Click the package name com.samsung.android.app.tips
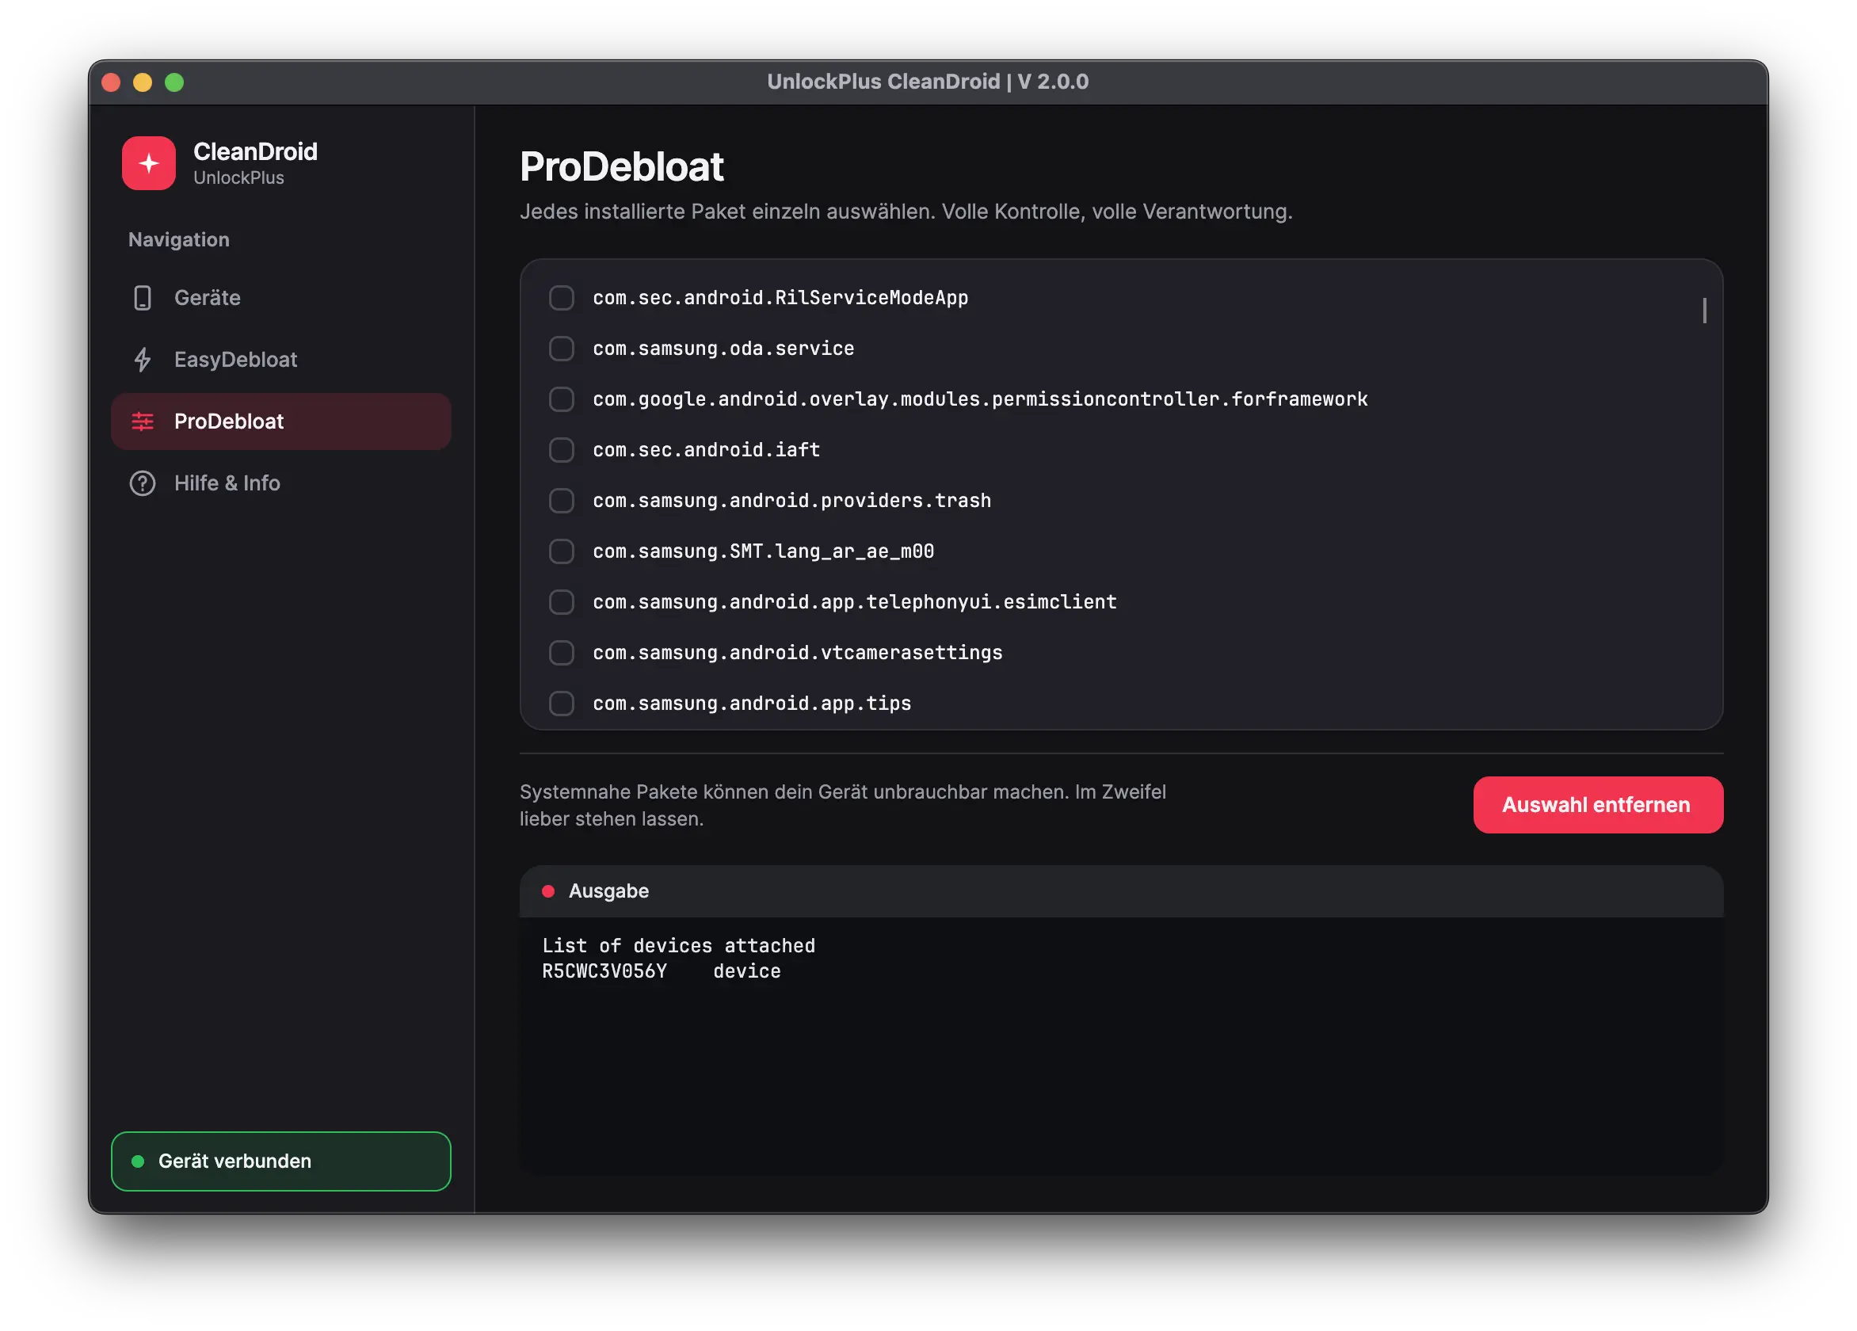Image resolution: width=1857 pixels, height=1331 pixels. [x=753, y=704]
